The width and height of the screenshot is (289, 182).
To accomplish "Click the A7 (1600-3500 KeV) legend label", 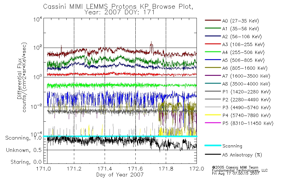I will point(246,76).
